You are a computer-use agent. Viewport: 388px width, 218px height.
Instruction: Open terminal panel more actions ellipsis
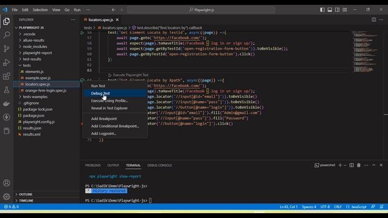click(x=366, y=165)
